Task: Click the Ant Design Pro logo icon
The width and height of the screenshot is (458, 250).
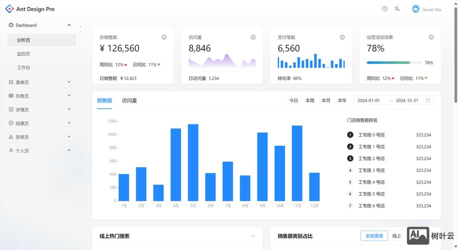Action: [9, 9]
